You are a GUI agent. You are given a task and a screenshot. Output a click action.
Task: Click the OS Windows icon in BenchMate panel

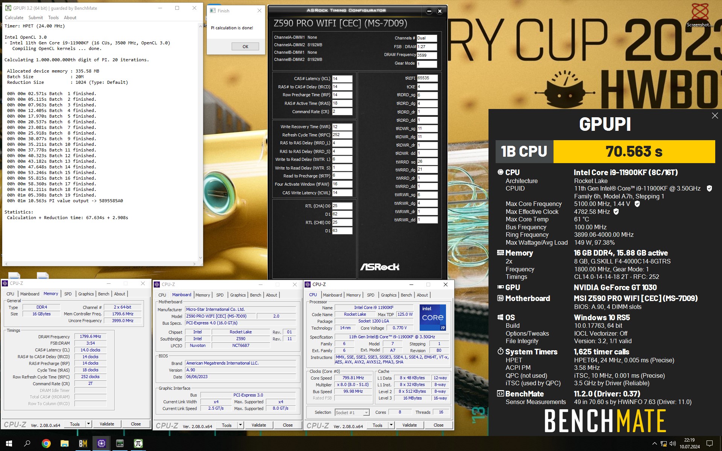[501, 317]
